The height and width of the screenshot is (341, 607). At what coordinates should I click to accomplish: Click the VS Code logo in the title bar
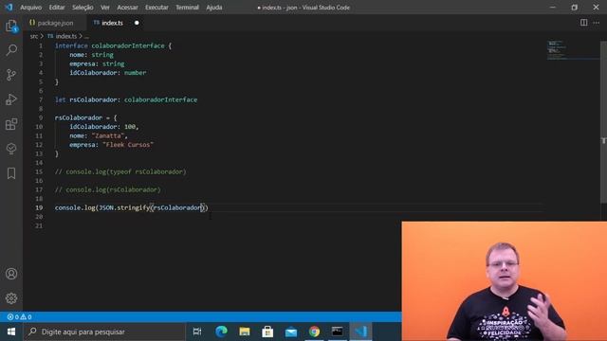pos(9,7)
